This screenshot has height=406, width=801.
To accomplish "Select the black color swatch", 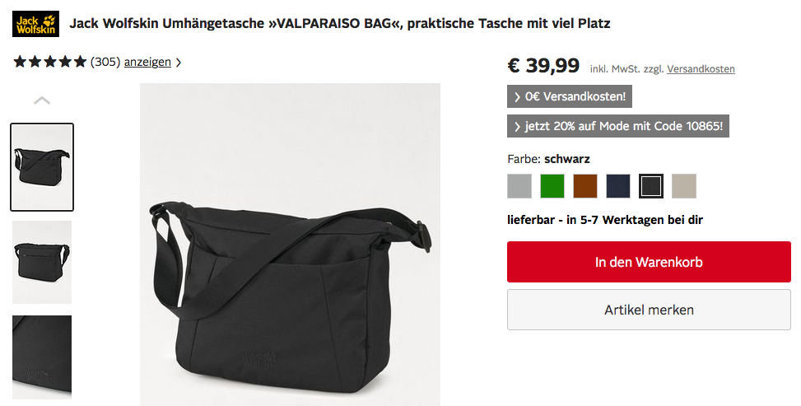I will [x=651, y=186].
